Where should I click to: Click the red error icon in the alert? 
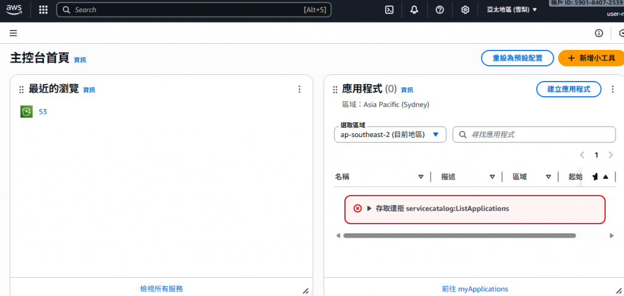click(358, 208)
